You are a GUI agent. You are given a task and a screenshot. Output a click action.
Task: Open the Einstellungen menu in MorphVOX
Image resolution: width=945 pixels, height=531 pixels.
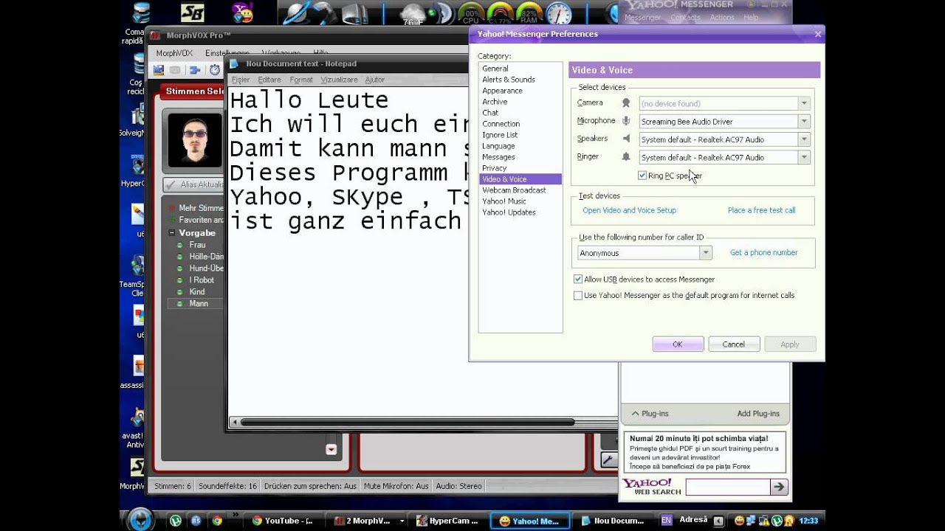coord(227,53)
